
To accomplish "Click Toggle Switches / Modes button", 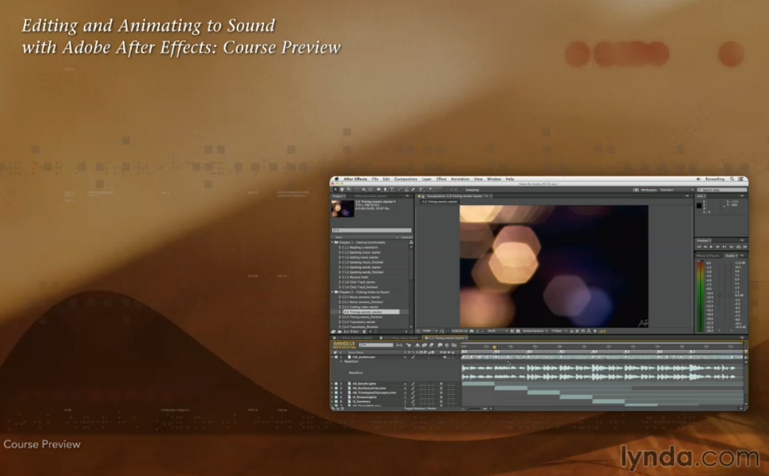I will pos(420,408).
